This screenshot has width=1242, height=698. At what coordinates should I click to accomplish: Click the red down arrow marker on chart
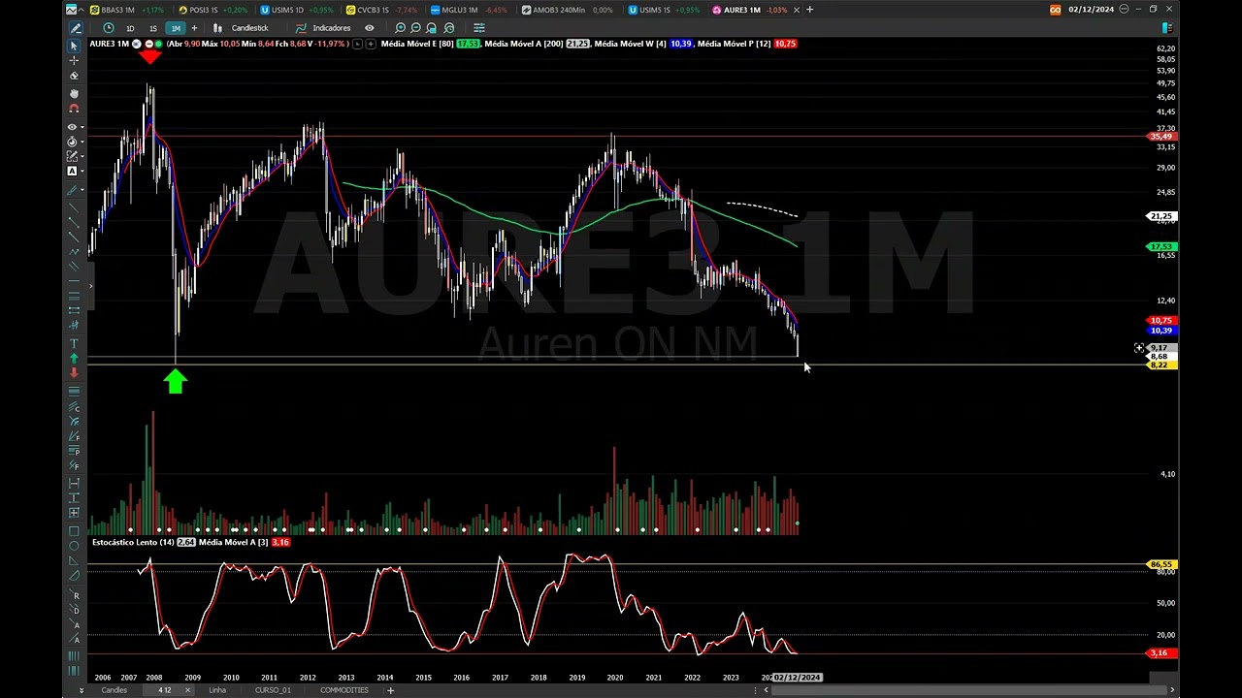coord(149,56)
